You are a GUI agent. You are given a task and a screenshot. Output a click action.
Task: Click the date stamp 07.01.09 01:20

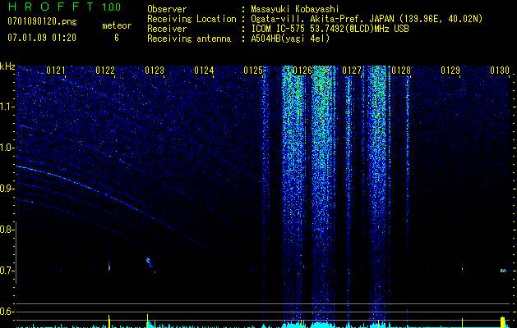pos(42,38)
